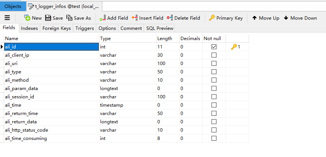Click the Type column header
Image resolution: width=326 pixels, height=157 pixels.
click(x=128, y=39)
